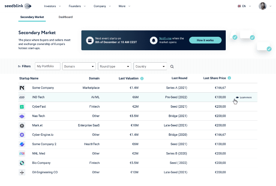Viewport: 276px width, 186px height.
Task: Click the CyberFast green logo icon
Action: click(x=22, y=106)
